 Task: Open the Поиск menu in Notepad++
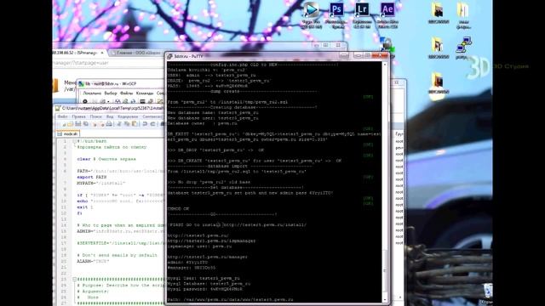click(x=96, y=116)
